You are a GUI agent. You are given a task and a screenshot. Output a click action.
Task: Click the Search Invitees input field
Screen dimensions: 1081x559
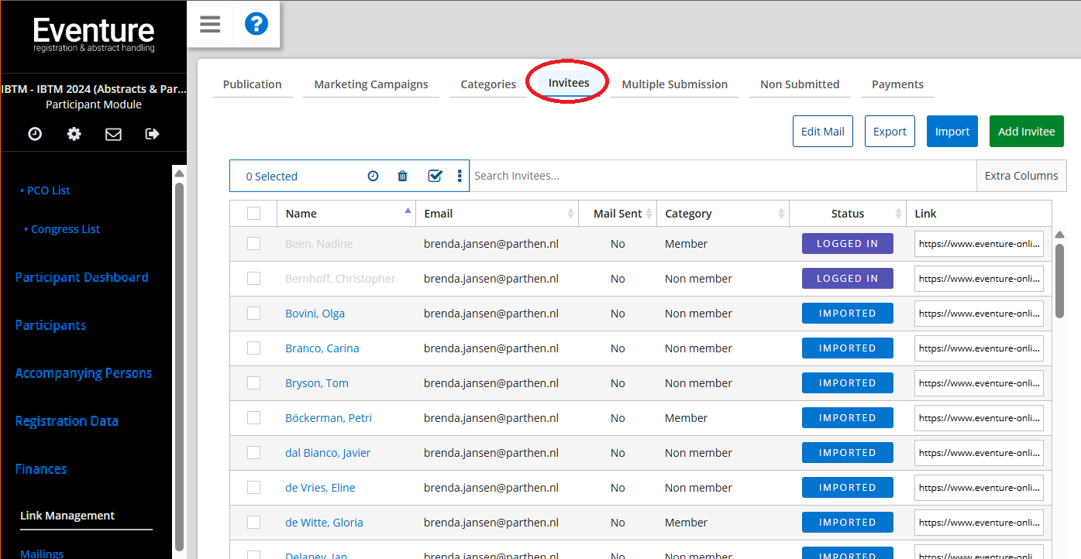(721, 176)
